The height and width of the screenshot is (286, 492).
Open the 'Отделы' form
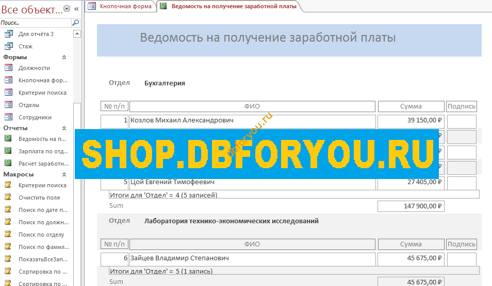(29, 105)
